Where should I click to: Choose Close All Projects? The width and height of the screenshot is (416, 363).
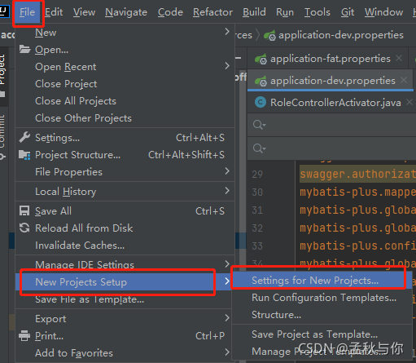tap(125, 101)
